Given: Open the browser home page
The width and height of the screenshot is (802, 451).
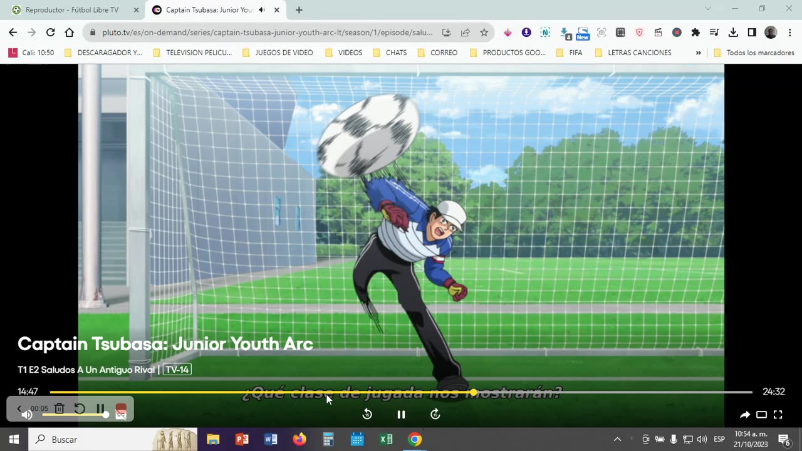Looking at the screenshot, I should [x=70, y=33].
